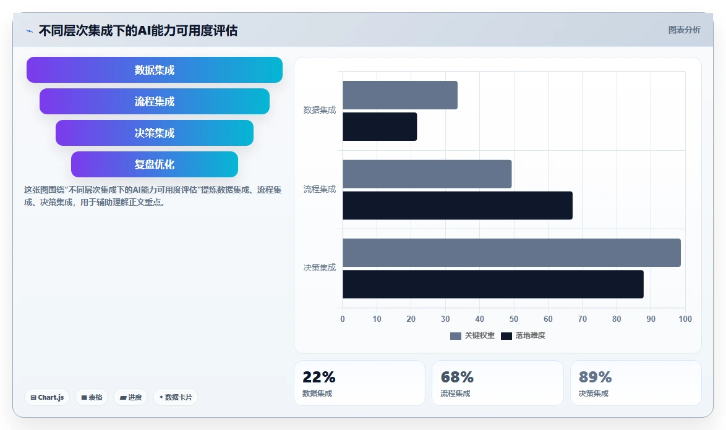This screenshot has width=726, height=430.
Task: Select the 复盘优化 funnel stage
Action: pos(155,164)
